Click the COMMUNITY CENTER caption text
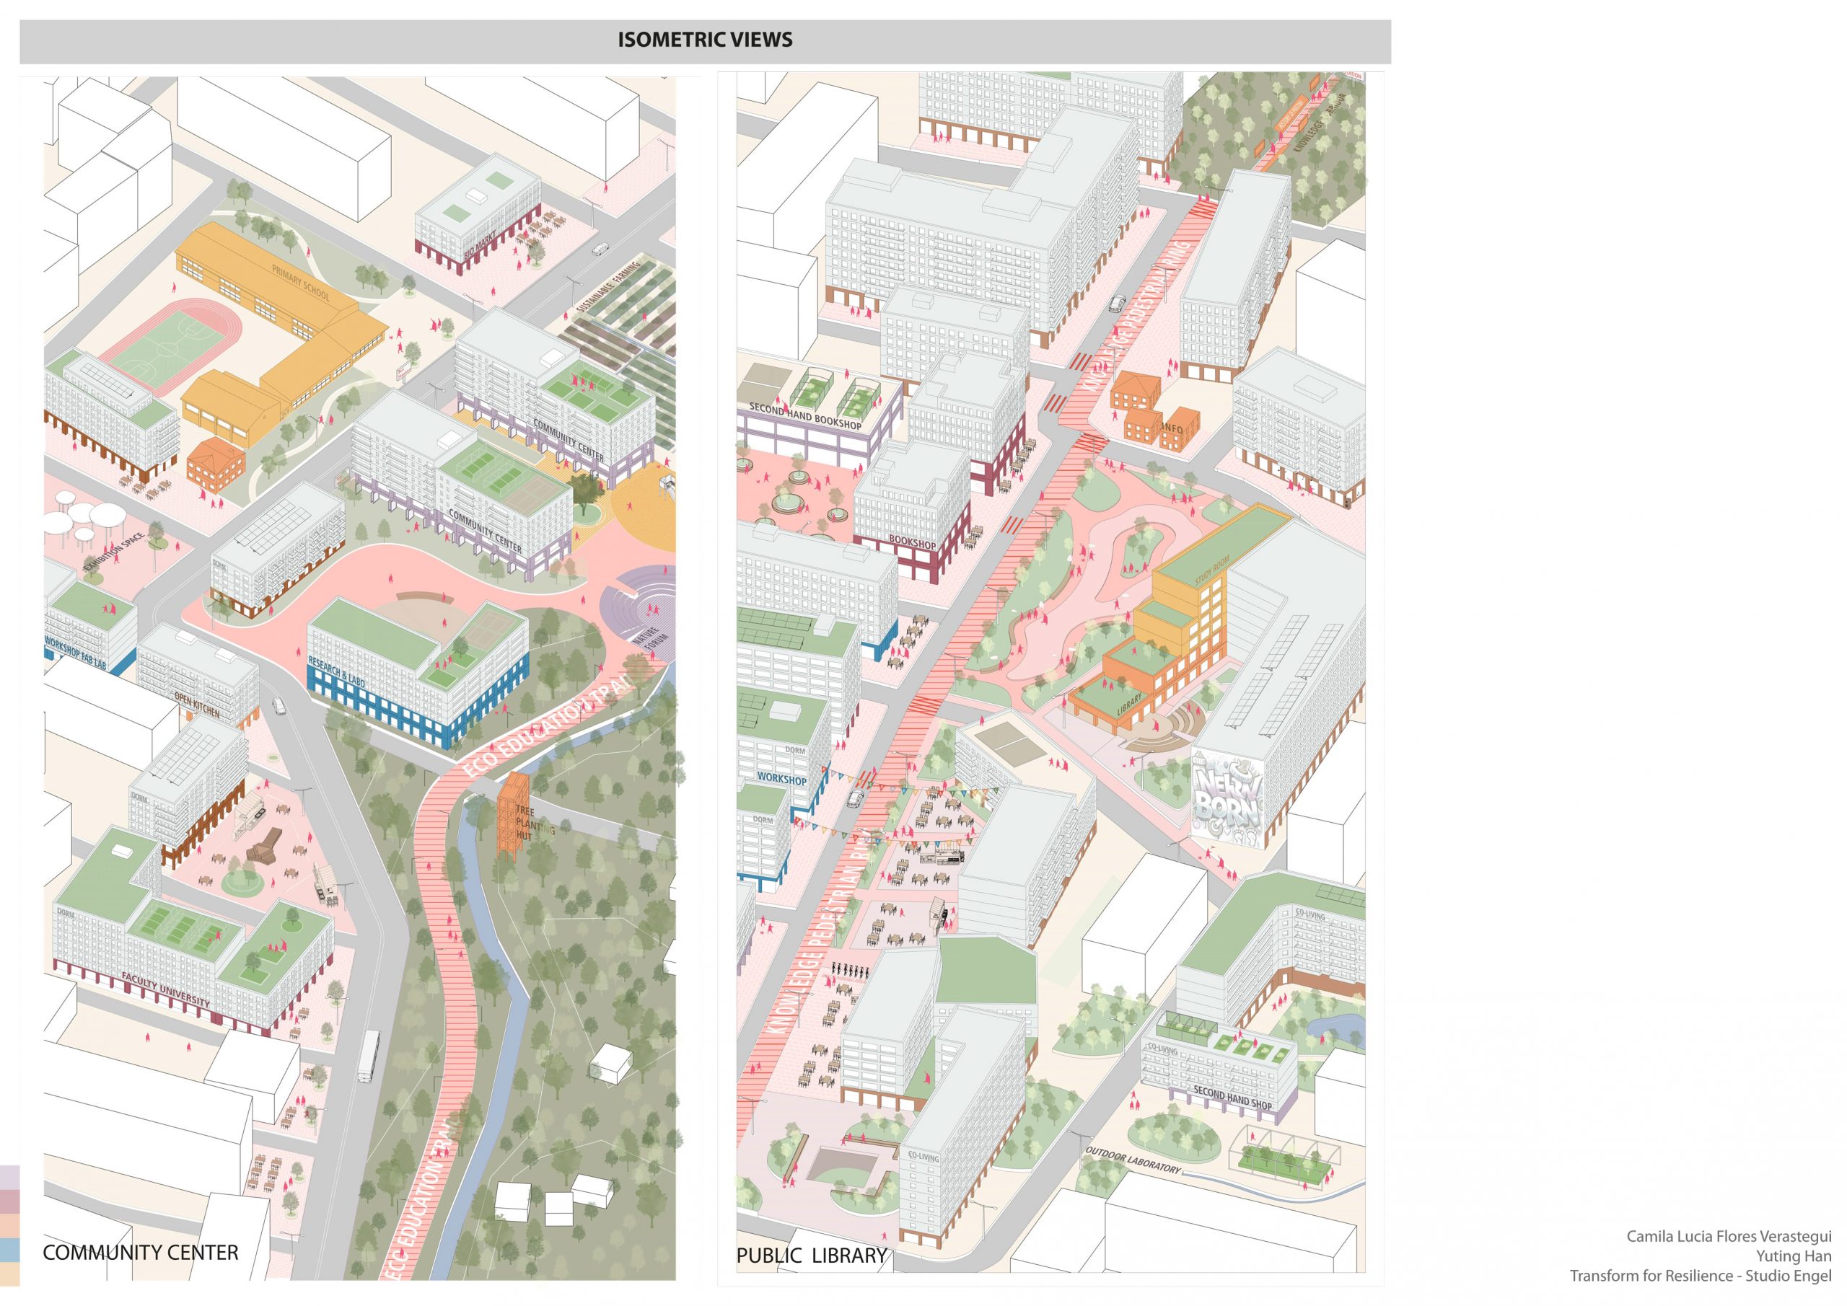The height and width of the screenshot is (1306, 1847). pyautogui.click(x=140, y=1252)
